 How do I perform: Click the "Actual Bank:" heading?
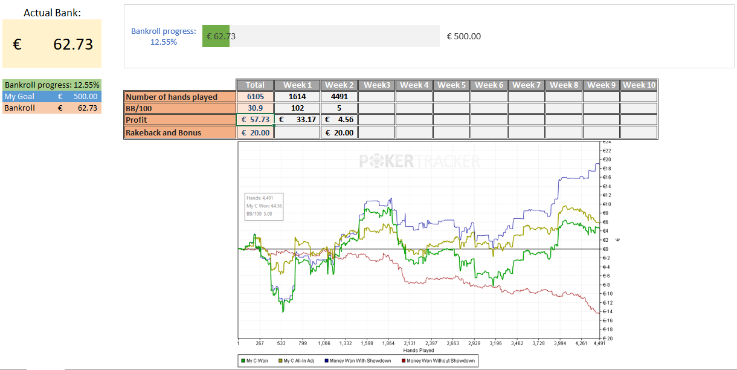pyautogui.click(x=52, y=12)
